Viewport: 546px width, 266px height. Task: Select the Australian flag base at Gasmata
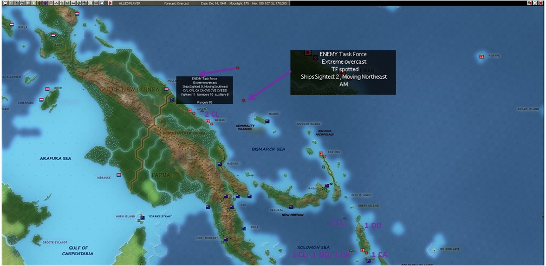pos(291,207)
